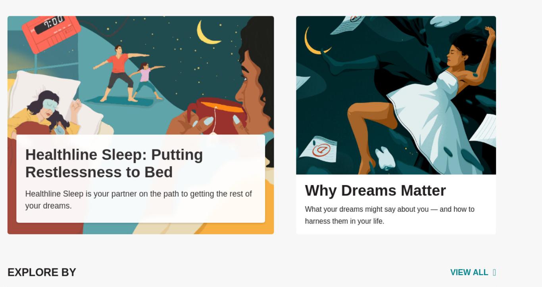The width and height of the screenshot is (542, 287).
Task: Click the arrow icon beside VIEW ALL
Action: click(x=494, y=272)
